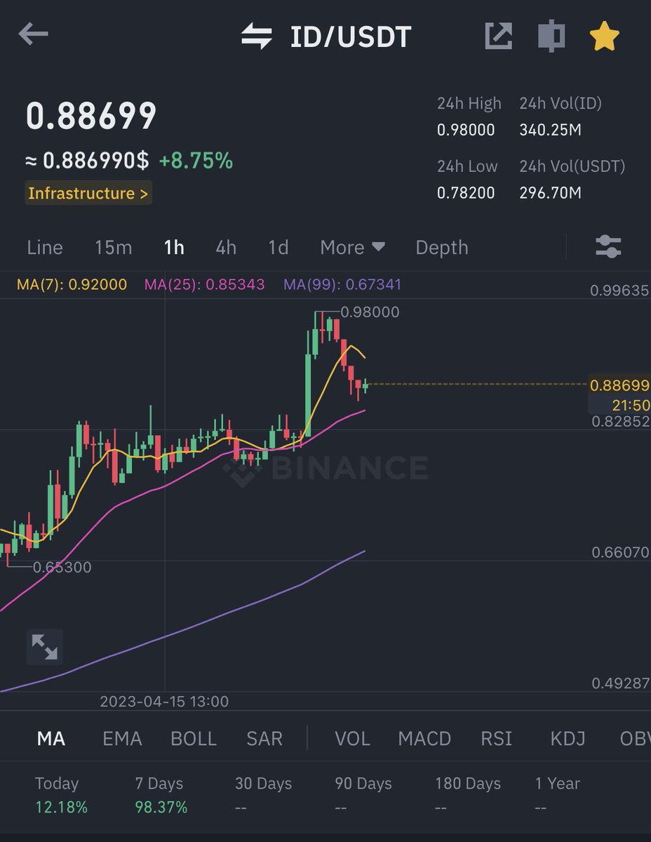The width and height of the screenshot is (651, 842).
Task: Enable the VOL sub-indicator
Action: [352, 738]
